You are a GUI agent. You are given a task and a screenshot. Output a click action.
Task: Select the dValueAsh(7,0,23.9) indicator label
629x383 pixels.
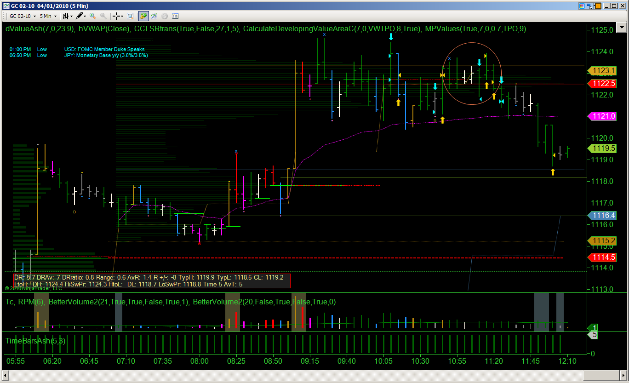40,29
